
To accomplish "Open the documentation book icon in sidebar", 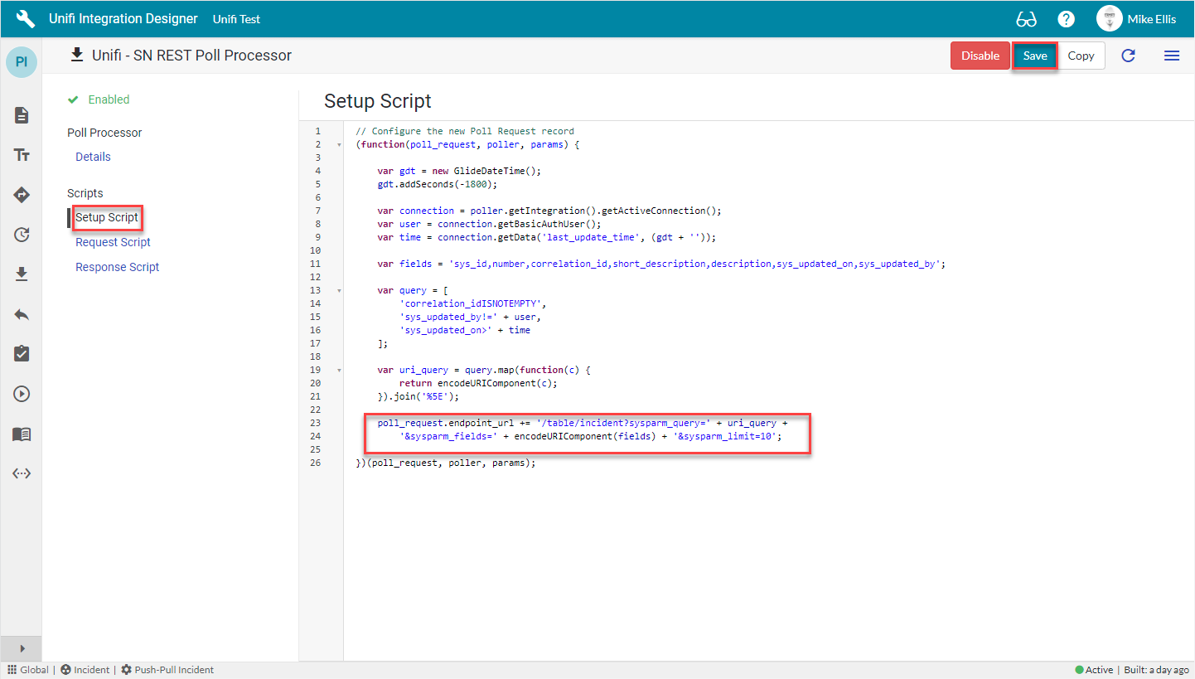I will pyautogui.click(x=22, y=434).
